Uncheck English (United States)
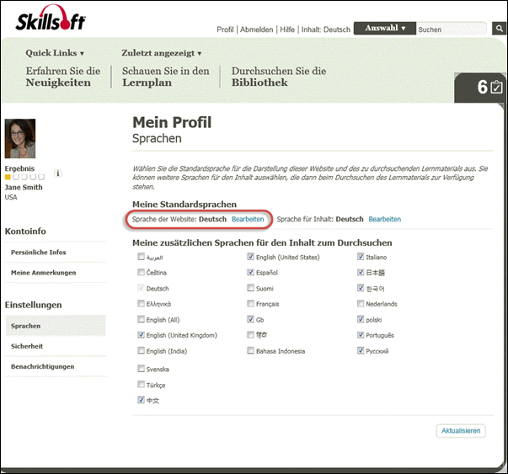Screen dimensions: 508x474 point(250,257)
